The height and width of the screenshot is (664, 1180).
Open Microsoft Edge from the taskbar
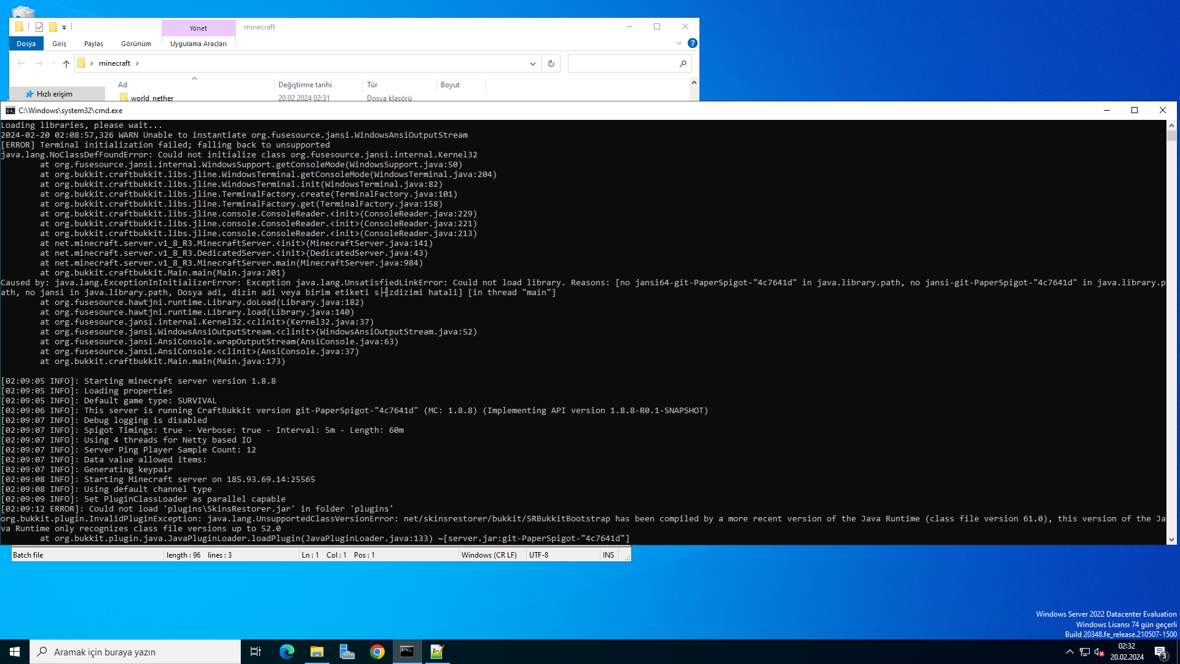287,652
